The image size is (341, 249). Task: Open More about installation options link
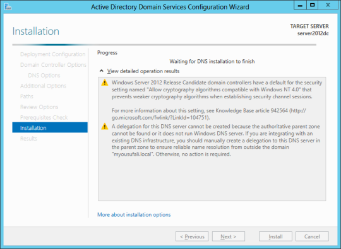[x=134, y=215]
